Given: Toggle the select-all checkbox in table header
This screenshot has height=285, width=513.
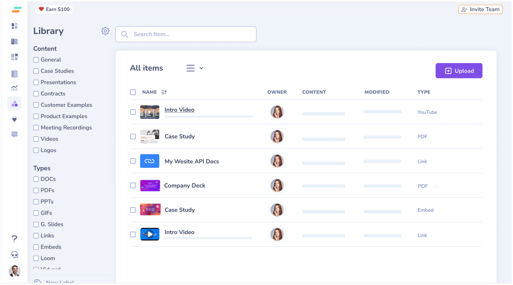Looking at the screenshot, I should pyautogui.click(x=133, y=92).
